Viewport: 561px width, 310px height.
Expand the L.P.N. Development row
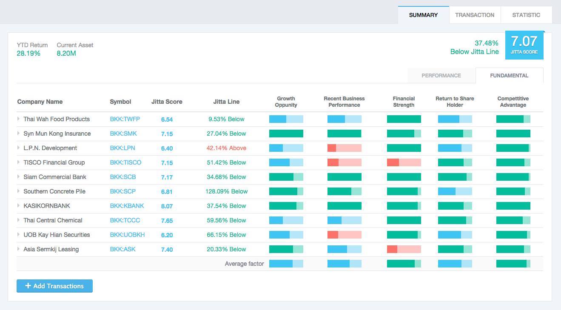pos(19,148)
